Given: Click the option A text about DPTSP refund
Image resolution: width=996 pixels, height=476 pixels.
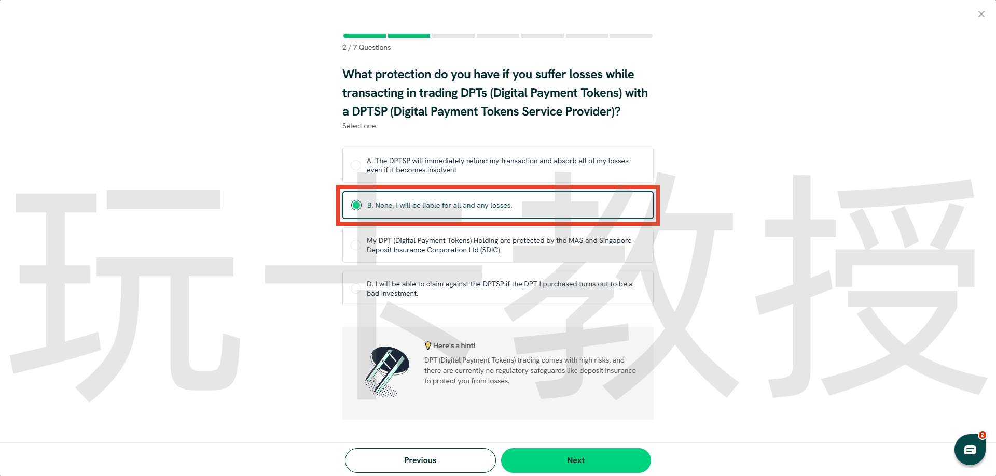Looking at the screenshot, I should click(x=497, y=165).
